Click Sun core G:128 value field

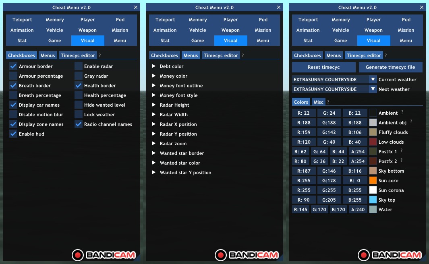[329, 180]
